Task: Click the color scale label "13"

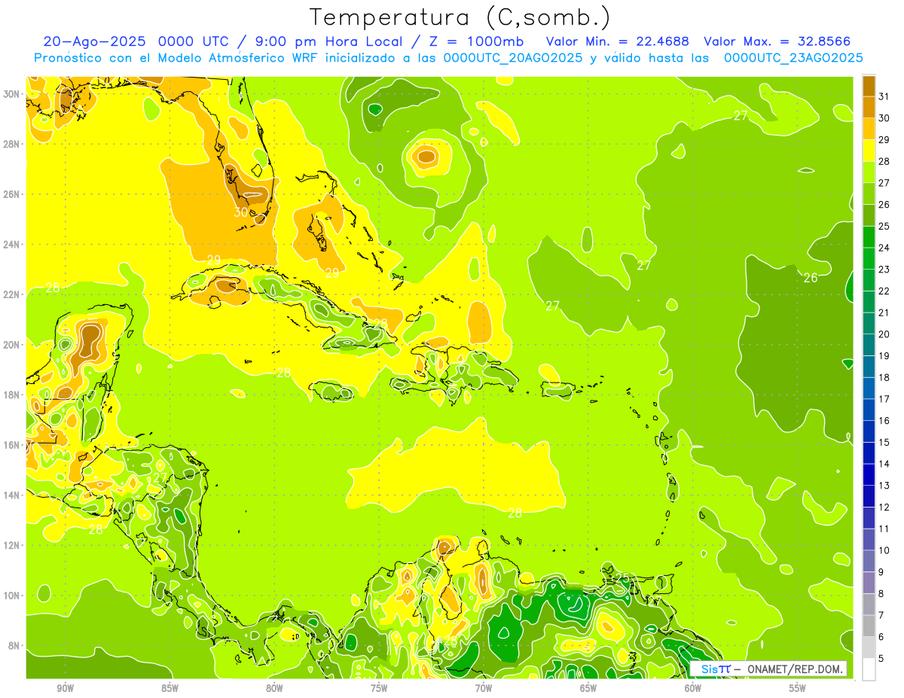Action: (884, 485)
